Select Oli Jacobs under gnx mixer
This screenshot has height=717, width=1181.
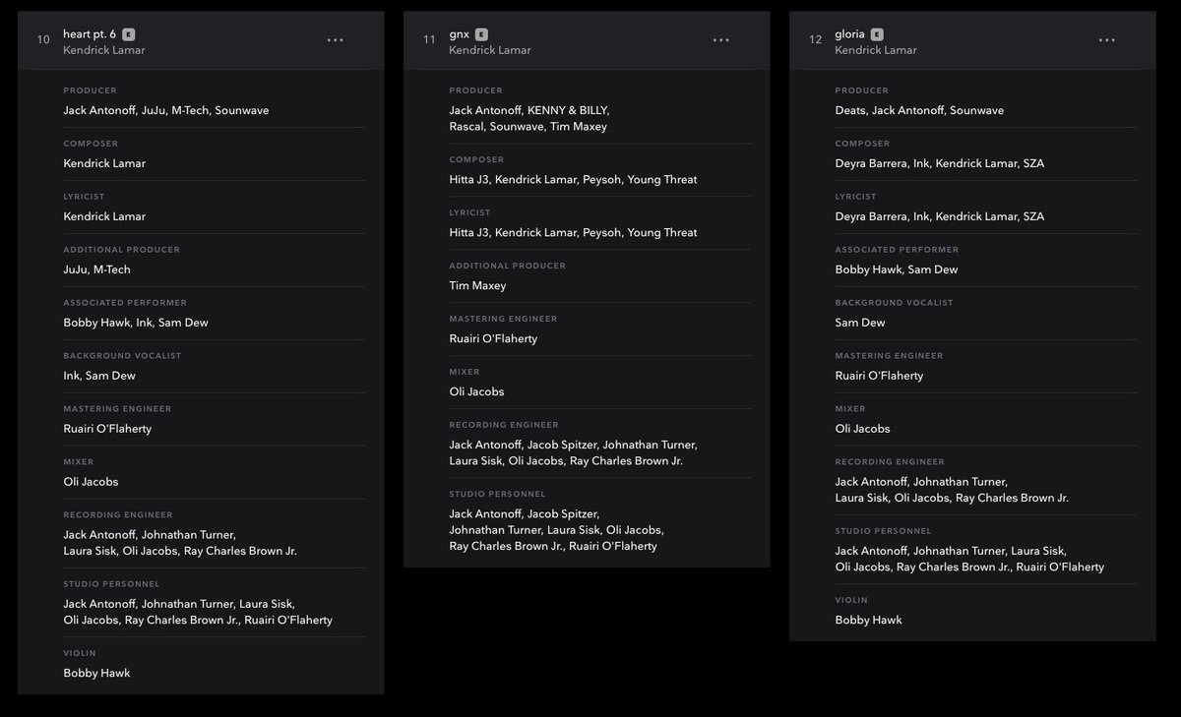tap(476, 391)
